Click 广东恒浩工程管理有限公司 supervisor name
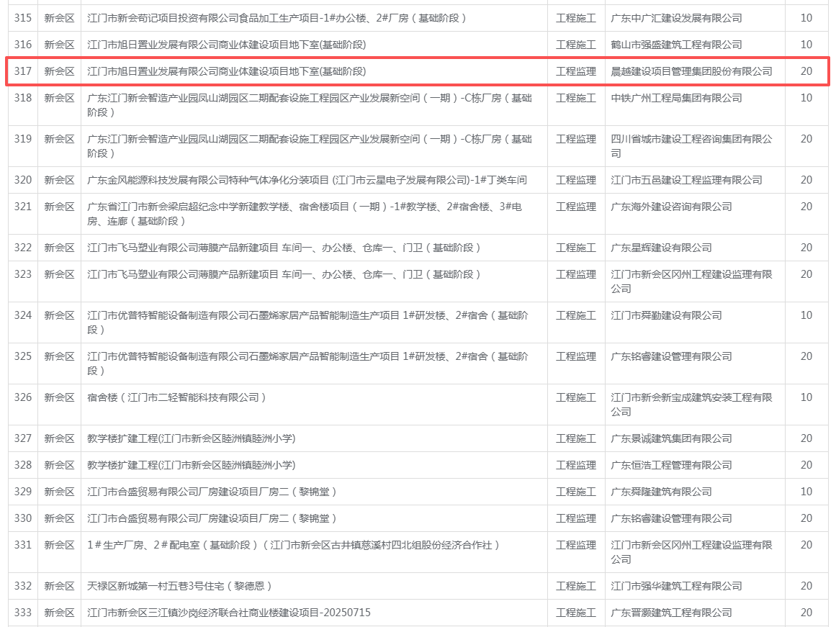The width and height of the screenshot is (836, 627). [671, 465]
